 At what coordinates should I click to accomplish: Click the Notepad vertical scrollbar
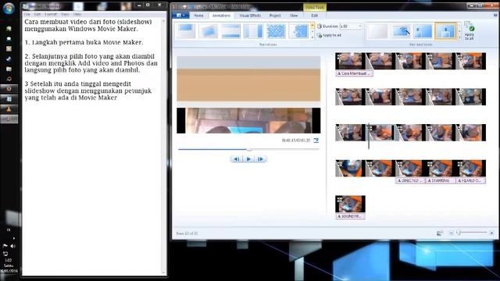click(x=164, y=146)
